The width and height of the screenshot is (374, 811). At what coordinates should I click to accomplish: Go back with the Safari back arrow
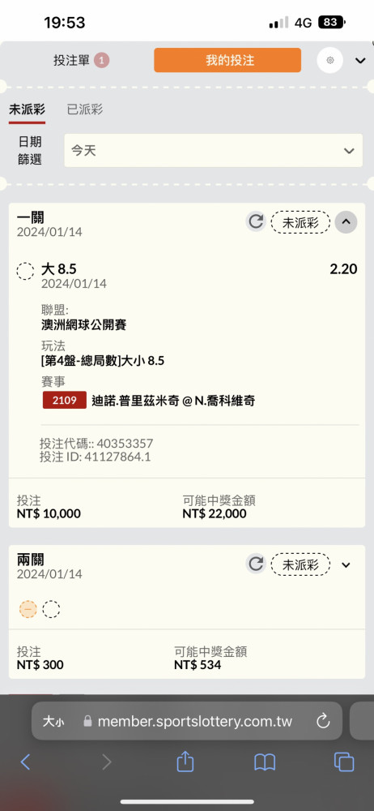25,762
